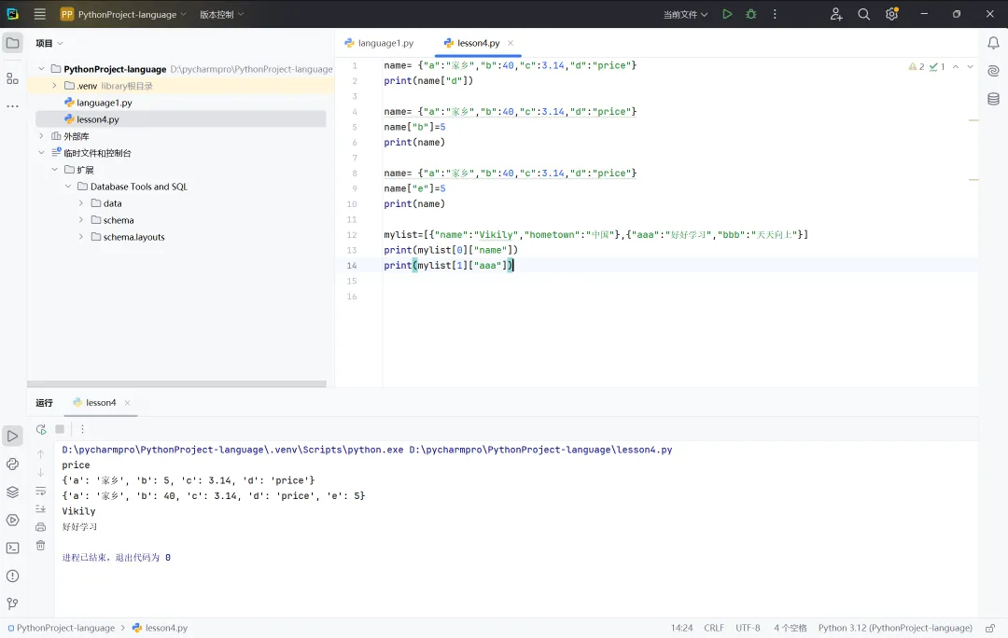
Task: Click the lesson4.py path link in console
Action: click(540, 450)
